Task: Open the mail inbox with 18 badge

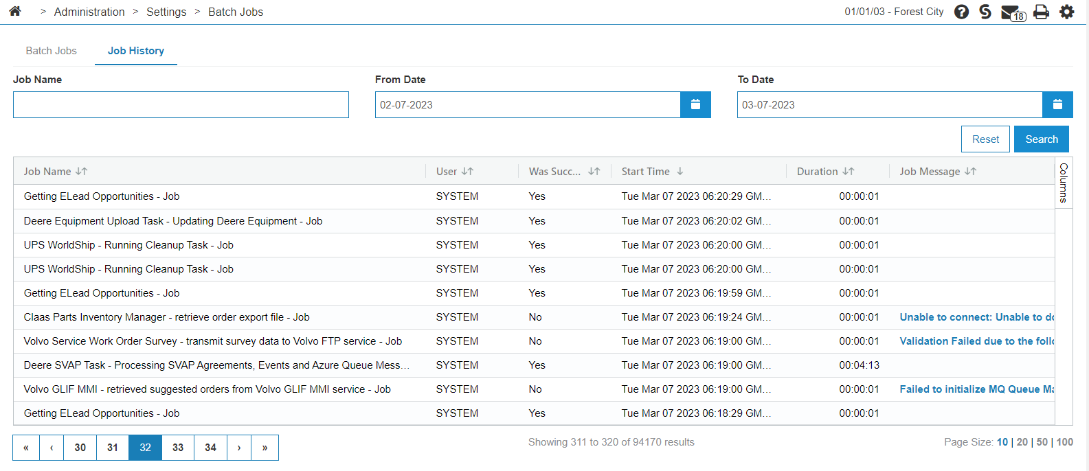Action: 1011,12
